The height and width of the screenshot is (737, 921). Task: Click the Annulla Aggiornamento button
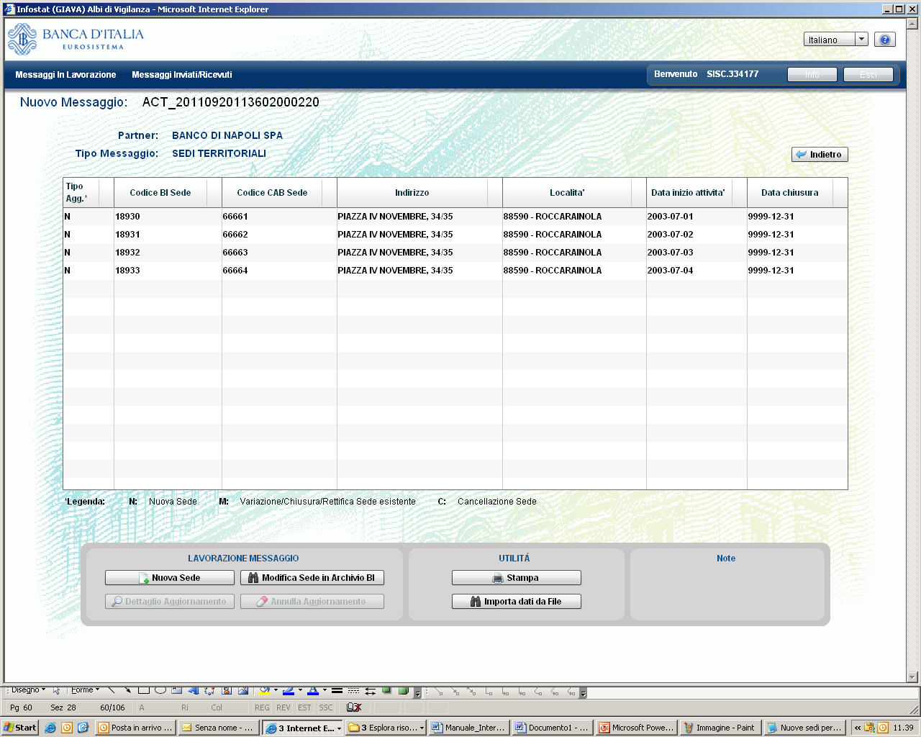pos(312,602)
